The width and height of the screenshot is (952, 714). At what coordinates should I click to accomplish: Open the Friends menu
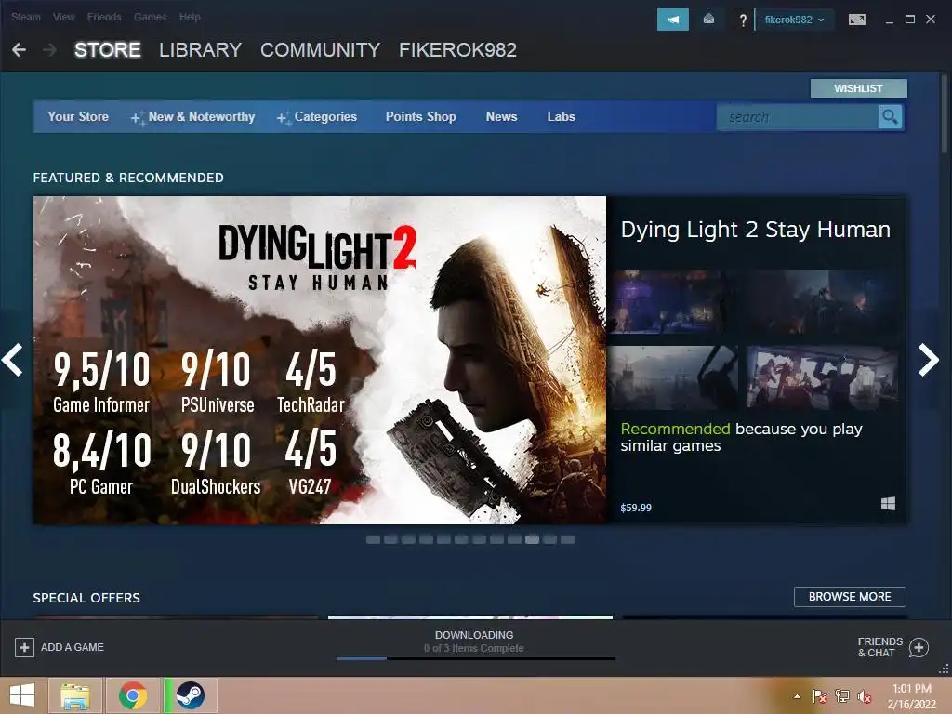[x=104, y=17]
